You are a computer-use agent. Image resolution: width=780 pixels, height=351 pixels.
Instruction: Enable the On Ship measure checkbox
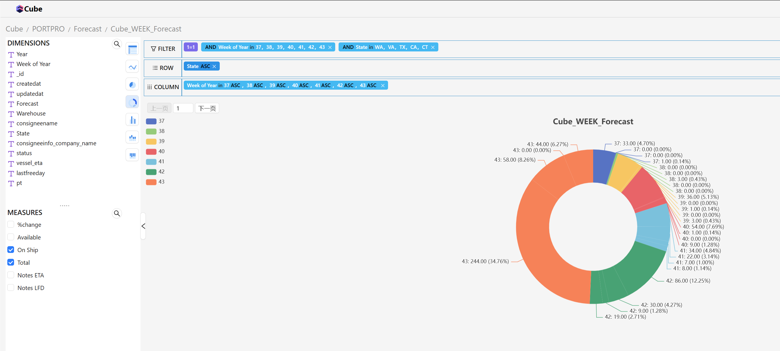point(10,250)
